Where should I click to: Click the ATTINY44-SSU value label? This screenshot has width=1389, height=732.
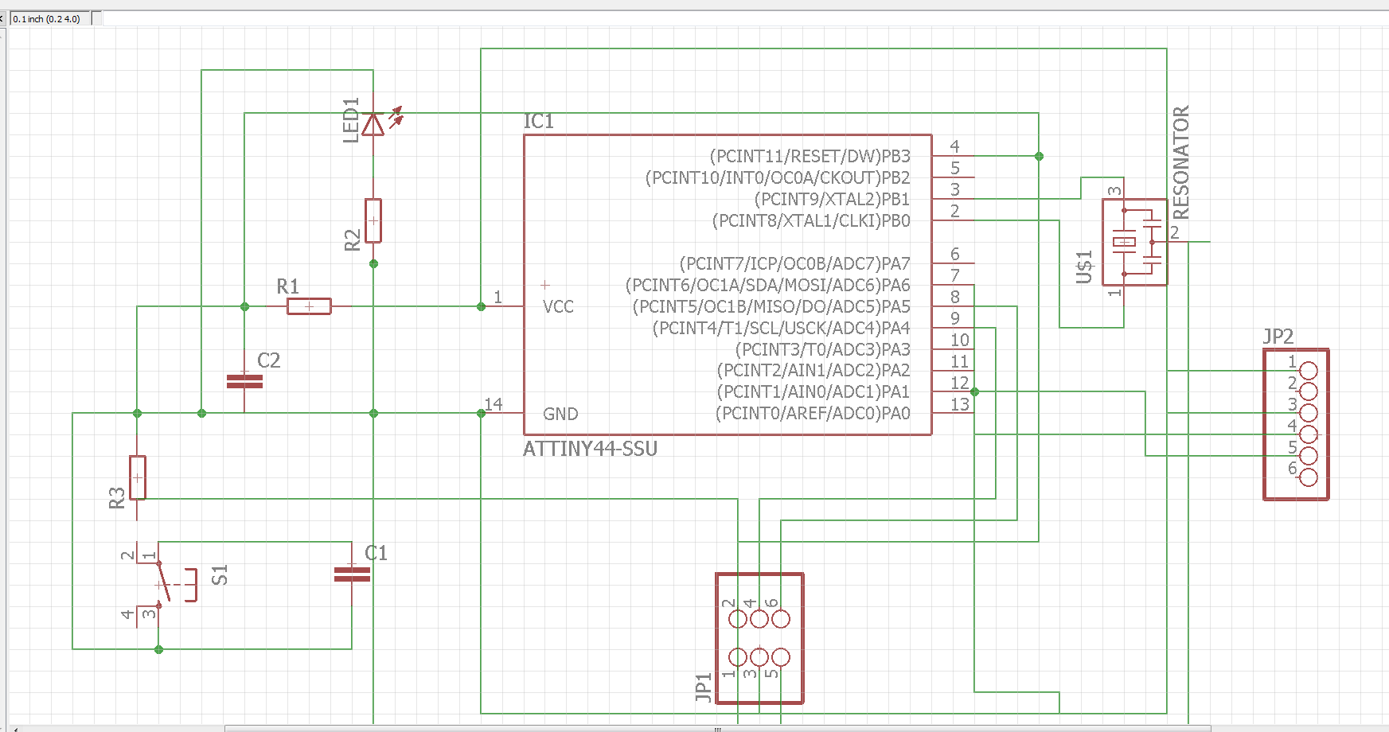[590, 449]
